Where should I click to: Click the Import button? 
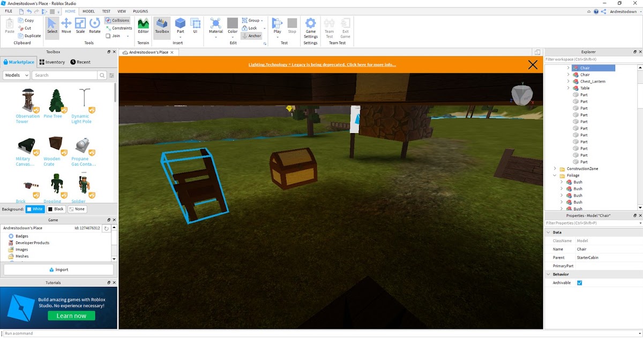pos(58,270)
